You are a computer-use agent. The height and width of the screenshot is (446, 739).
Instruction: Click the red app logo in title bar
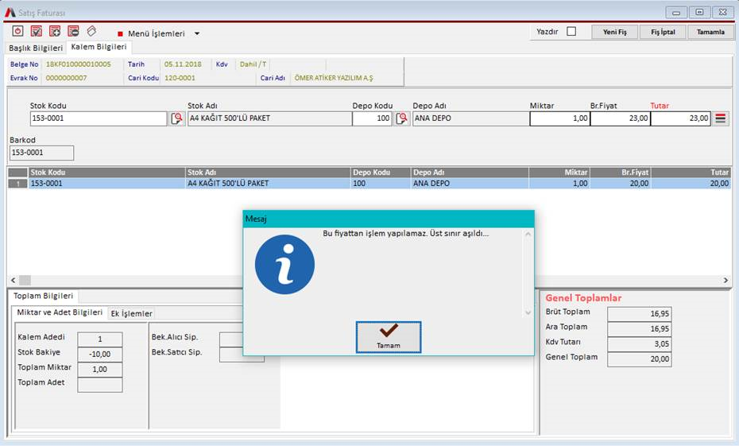(x=10, y=12)
